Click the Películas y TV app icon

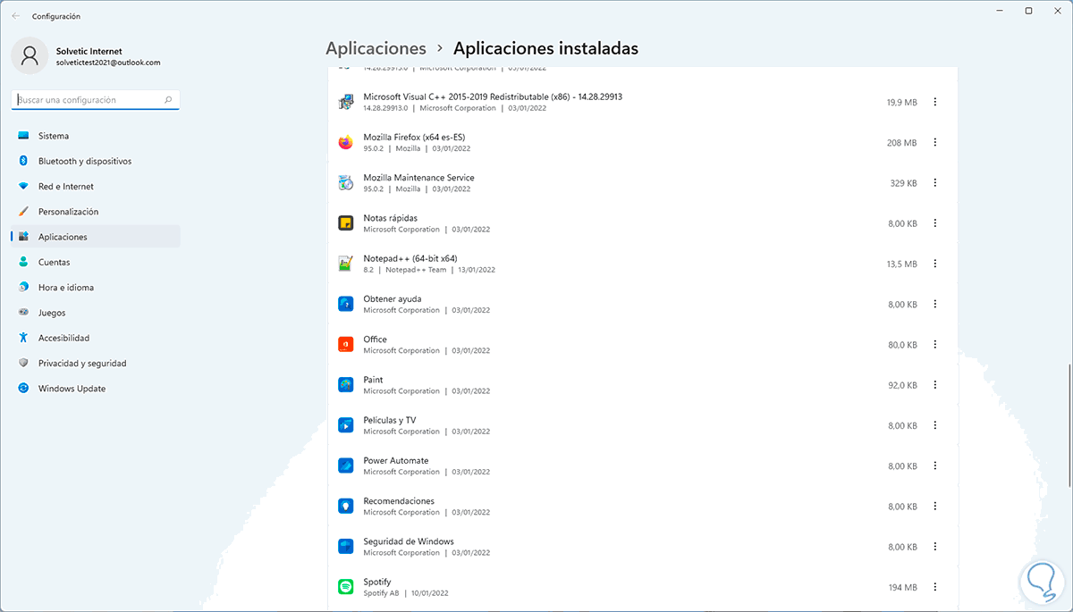click(x=346, y=425)
